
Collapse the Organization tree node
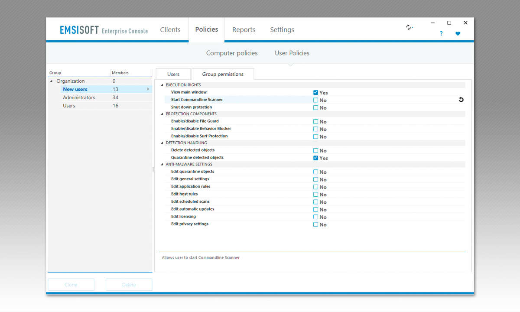(52, 81)
